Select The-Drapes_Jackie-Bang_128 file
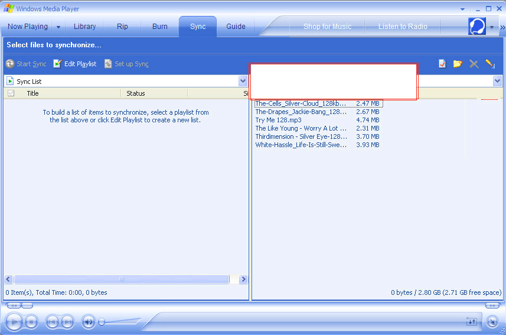 (x=301, y=112)
